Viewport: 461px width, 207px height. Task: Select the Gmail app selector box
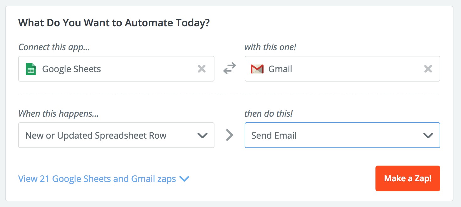[342, 69]
